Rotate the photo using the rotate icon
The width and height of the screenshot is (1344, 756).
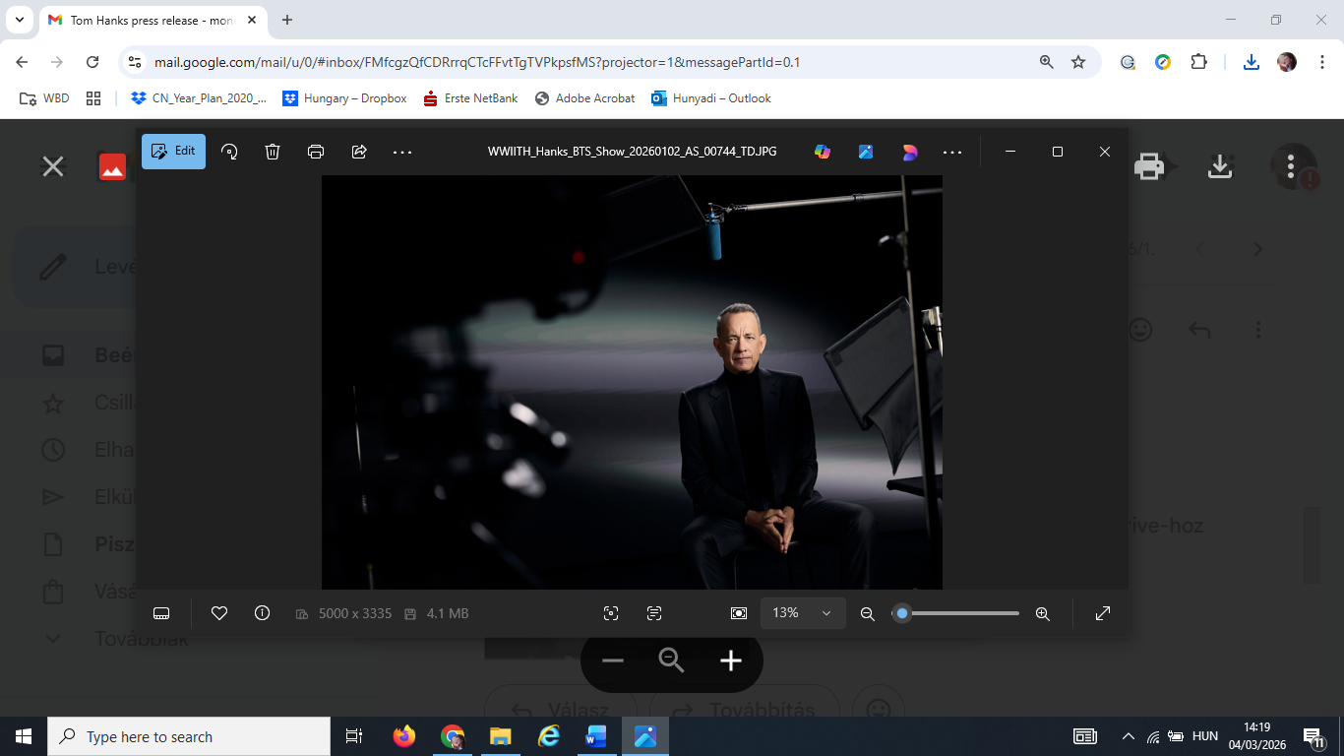coord(229,152)
